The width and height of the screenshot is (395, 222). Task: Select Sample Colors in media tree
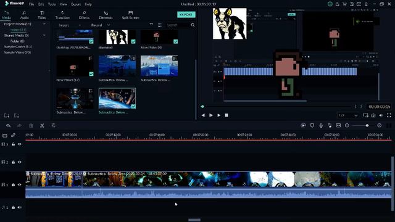pyautogui.click(x=18, y=47)
